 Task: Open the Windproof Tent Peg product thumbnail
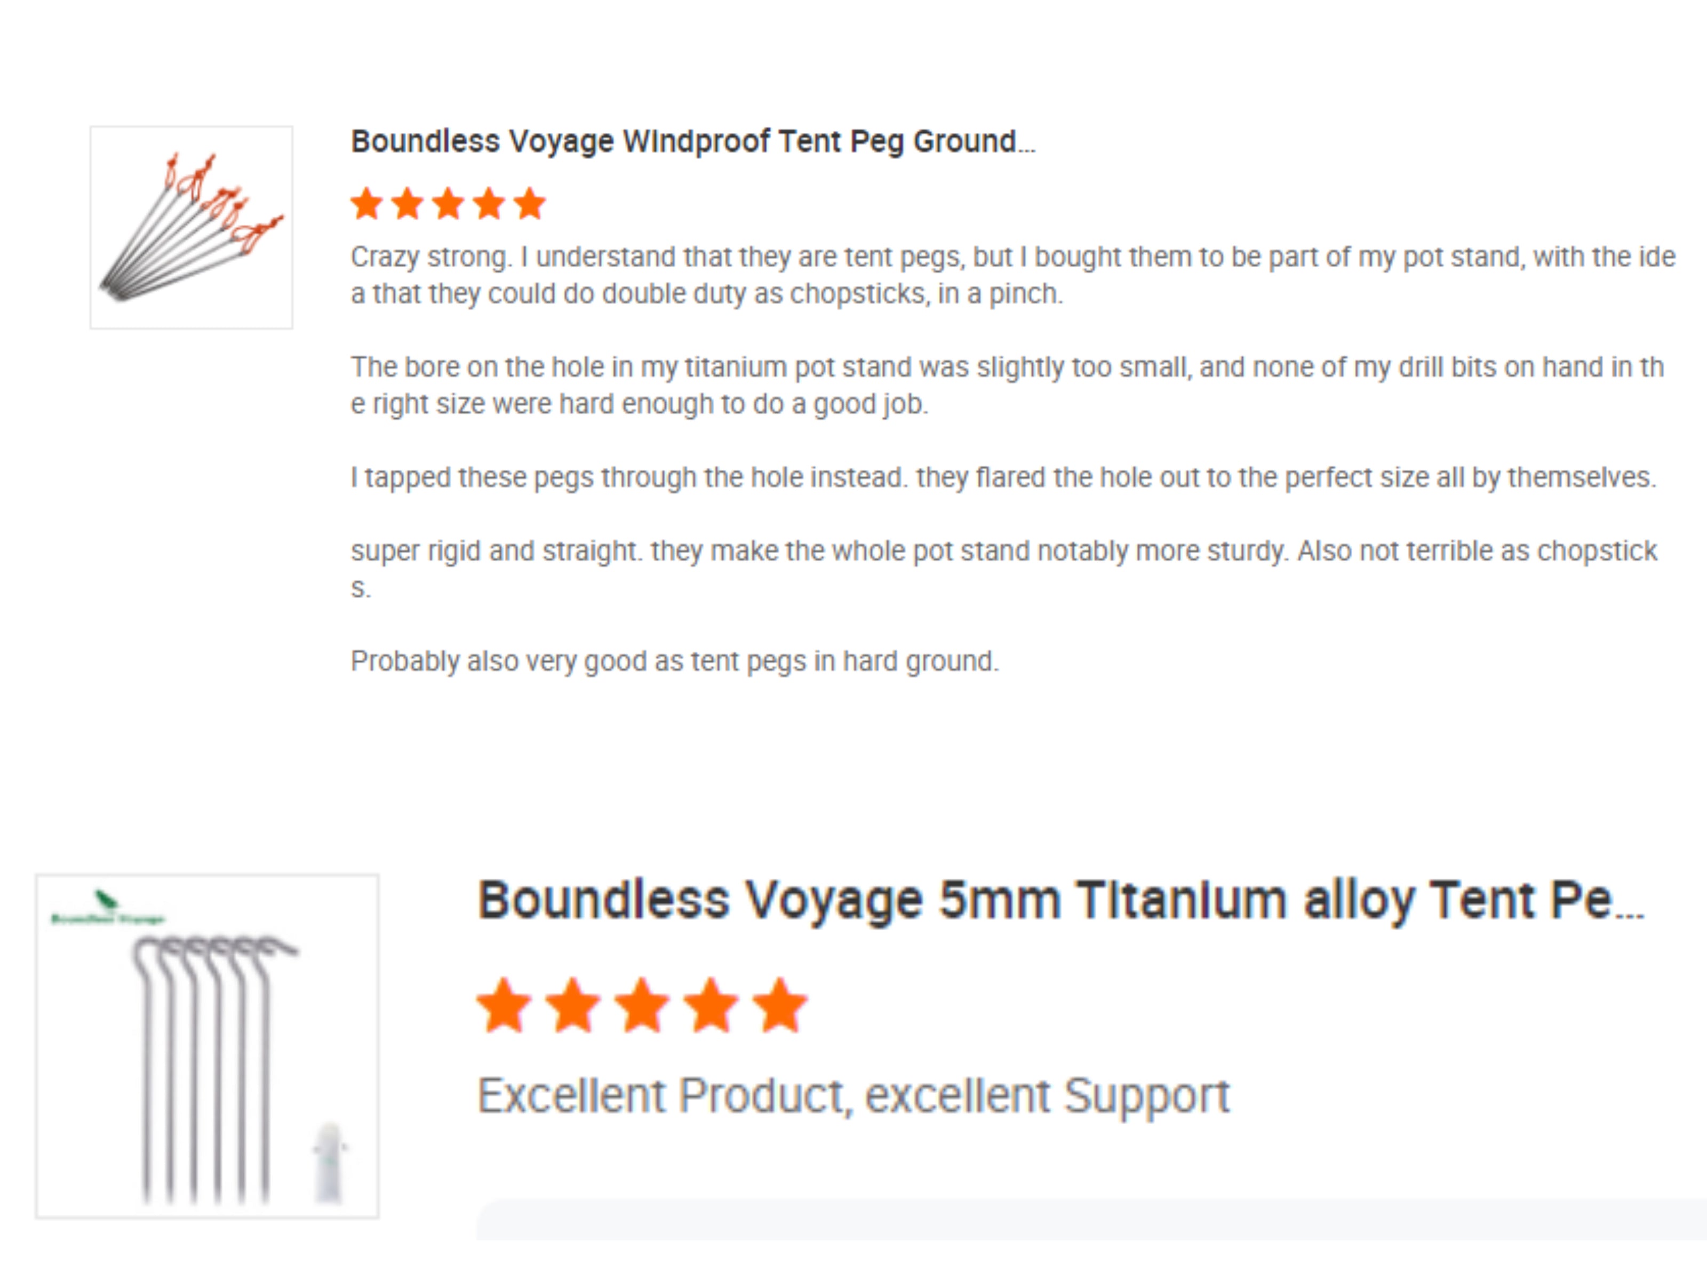(192, 228)
